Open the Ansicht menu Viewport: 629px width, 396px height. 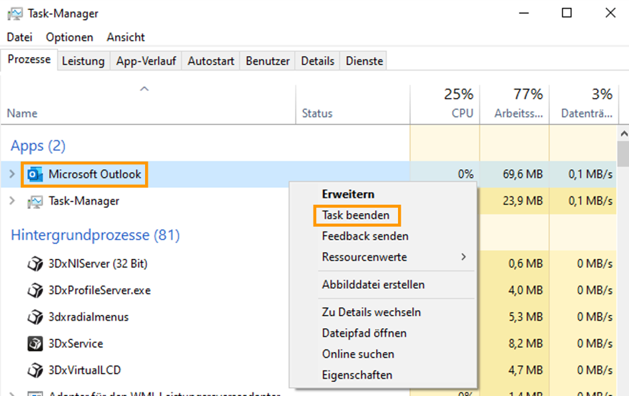[126, 37]
